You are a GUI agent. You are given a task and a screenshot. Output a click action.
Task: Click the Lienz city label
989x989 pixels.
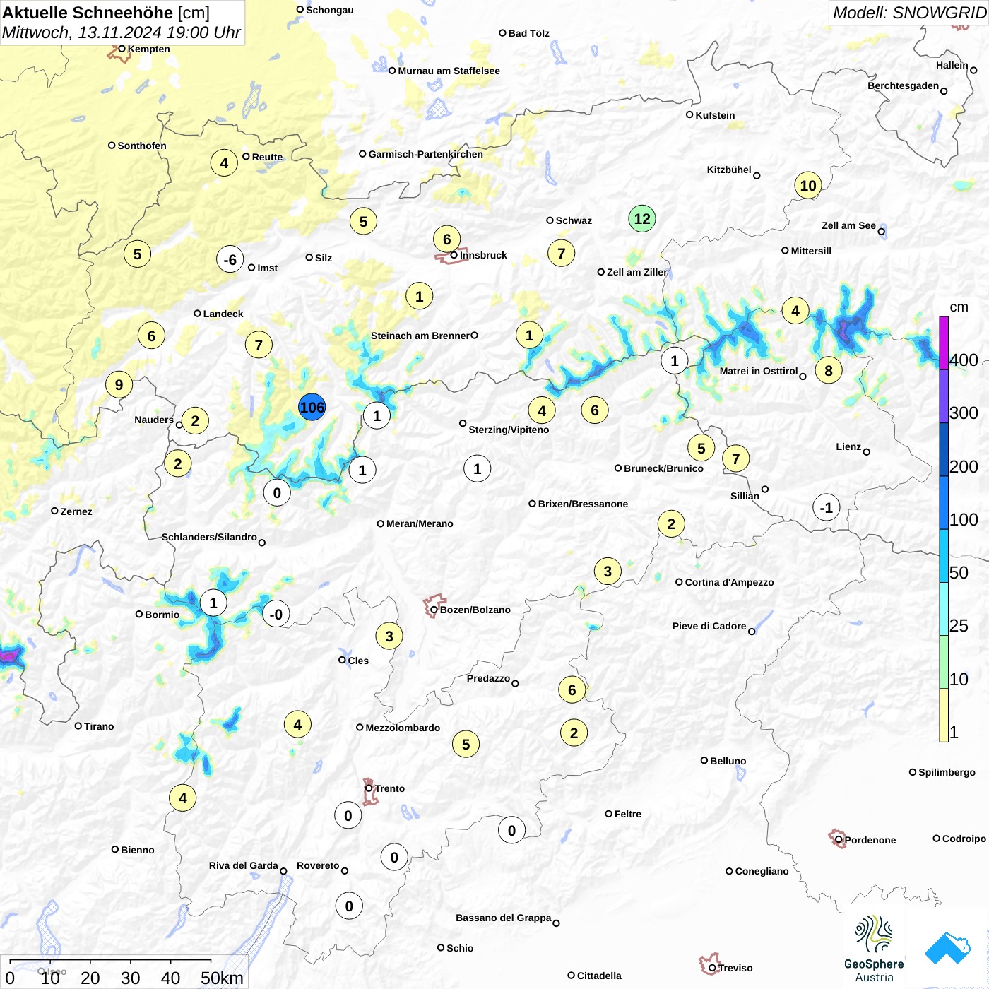pos(848,446)
